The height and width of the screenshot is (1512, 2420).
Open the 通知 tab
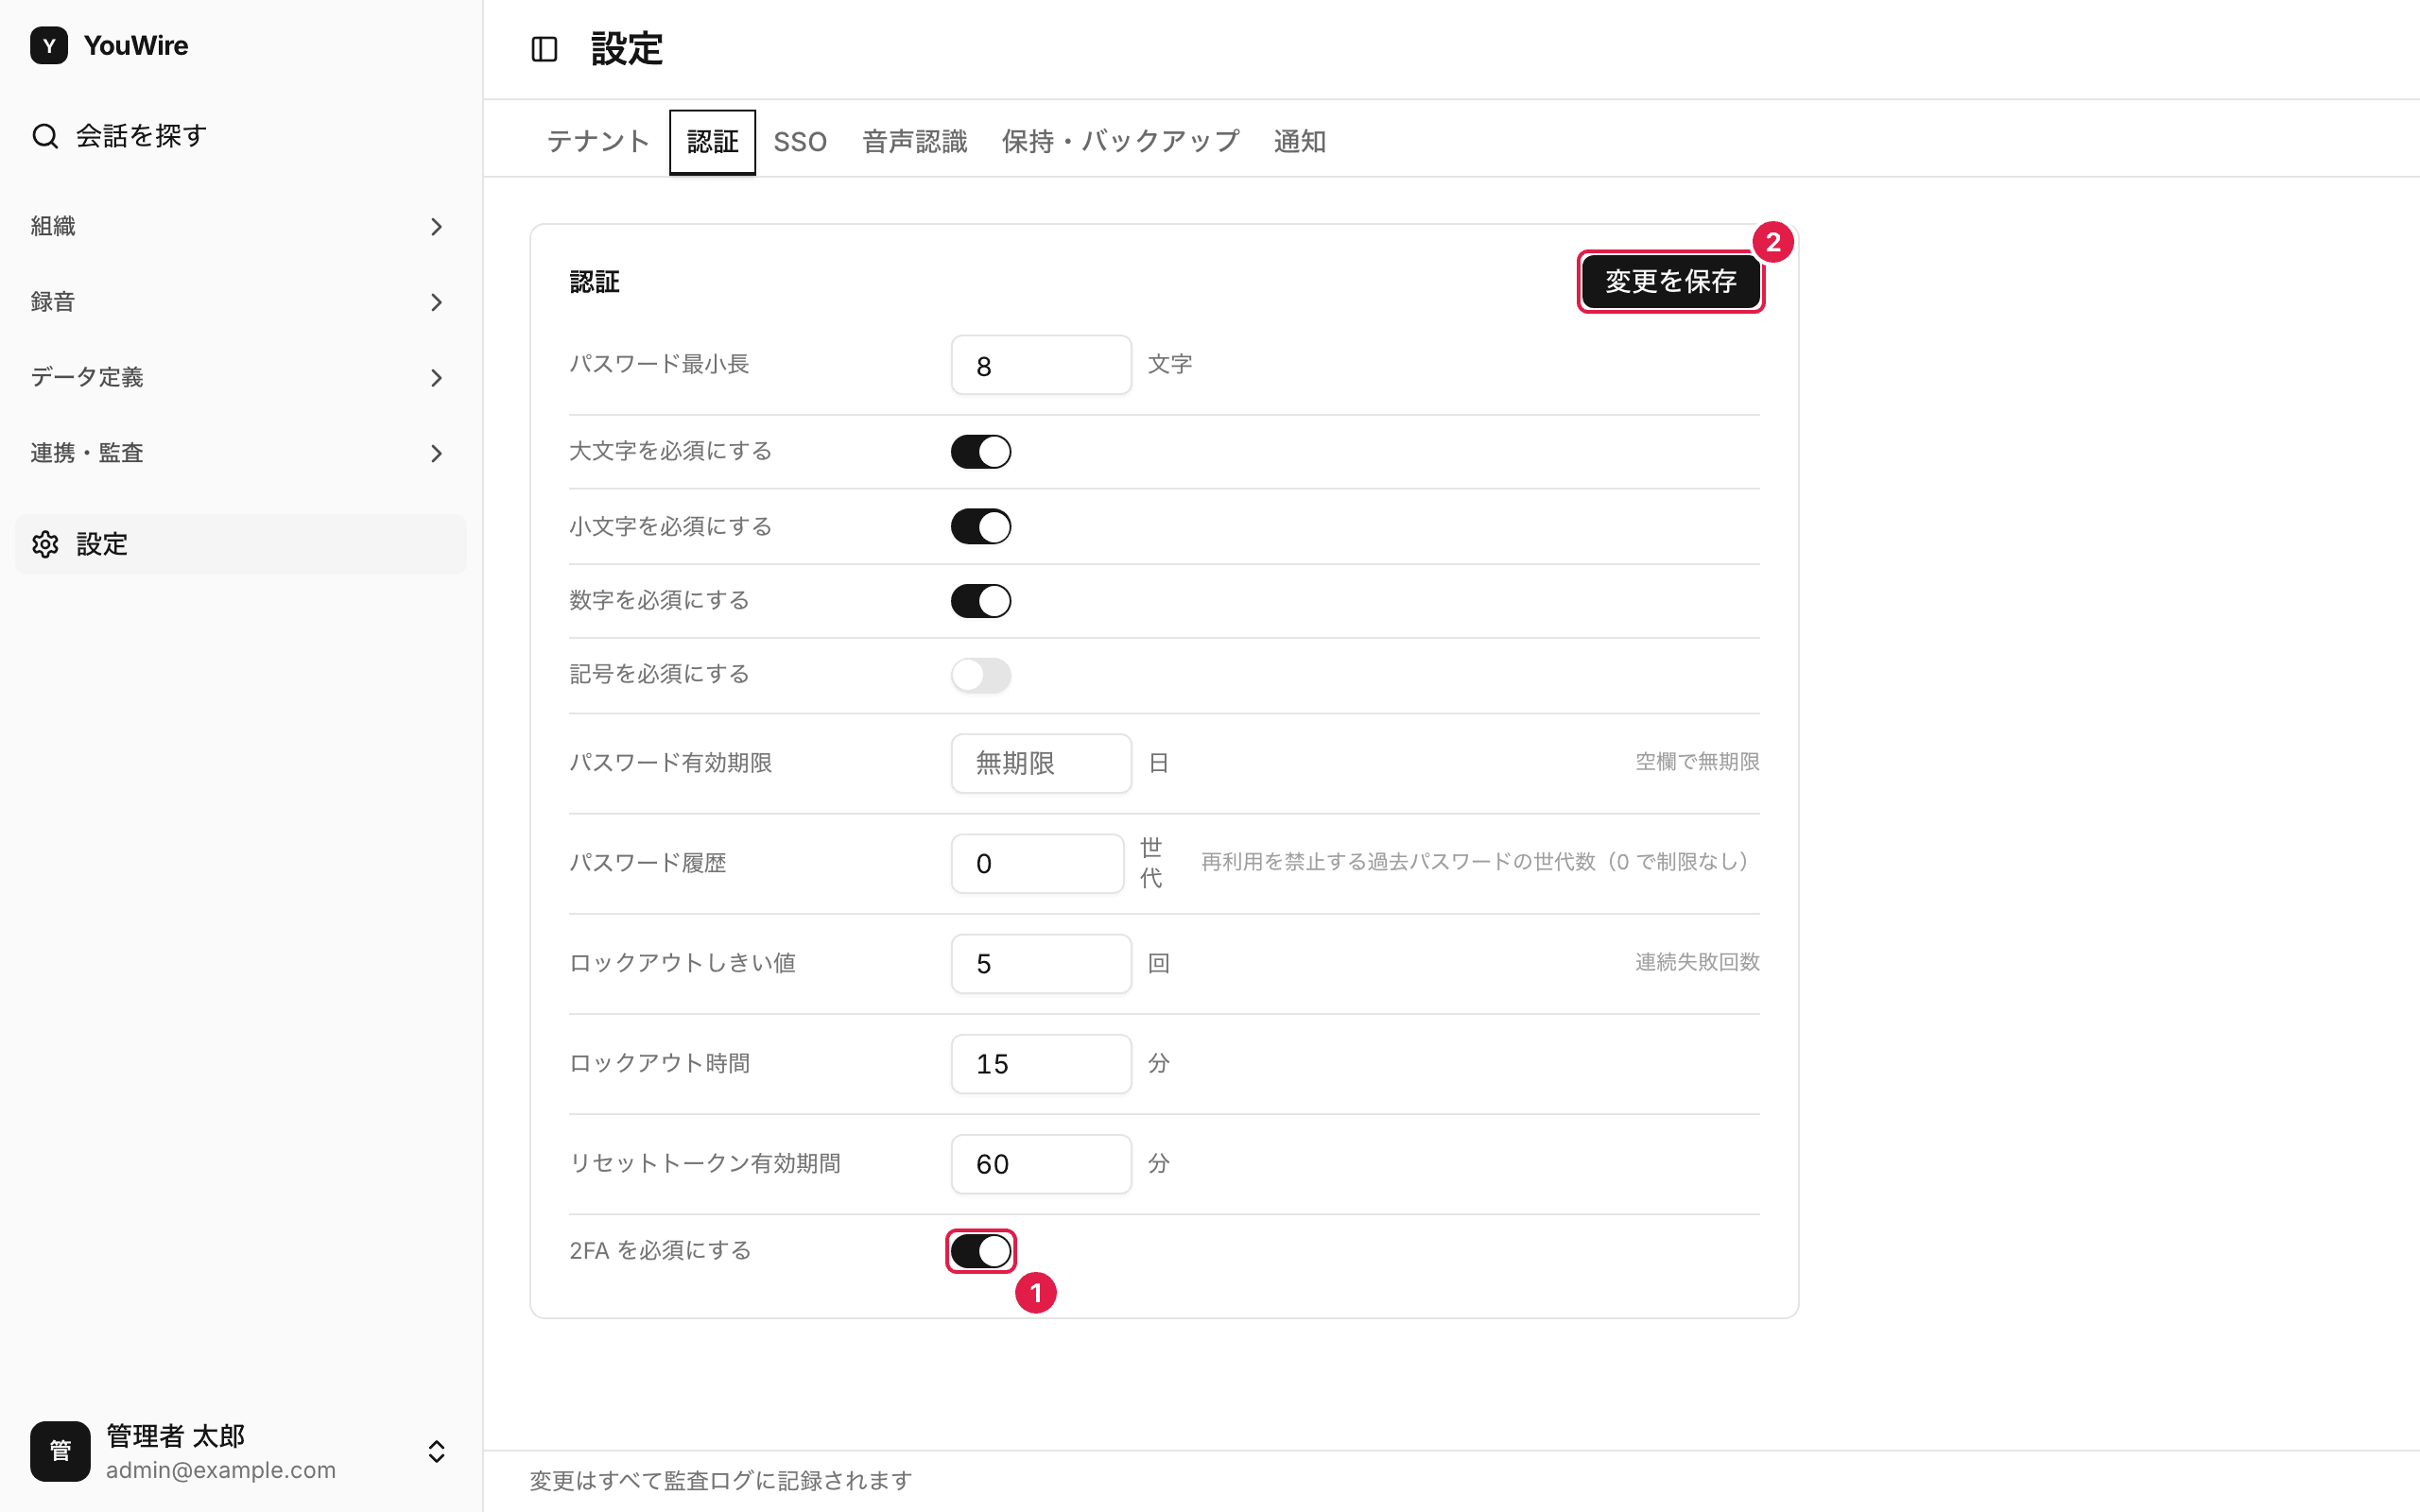[1300, 141]
